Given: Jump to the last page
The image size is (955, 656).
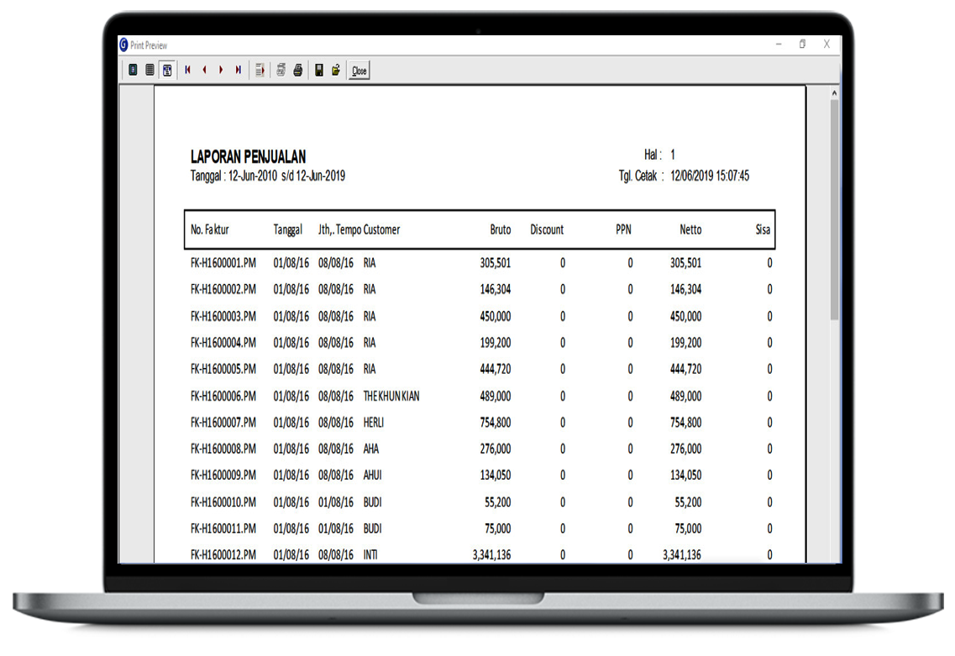Looking at the screenshot, I should coord(239,71).
